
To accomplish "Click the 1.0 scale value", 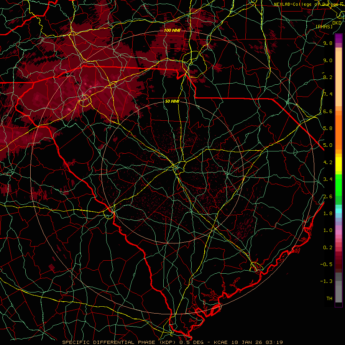I will tap(328, 230).
